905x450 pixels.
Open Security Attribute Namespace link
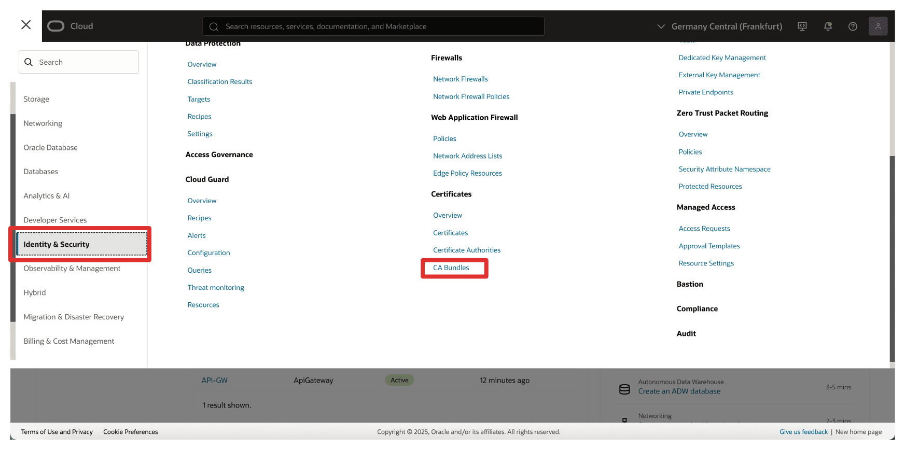click(x=725, y=169)
